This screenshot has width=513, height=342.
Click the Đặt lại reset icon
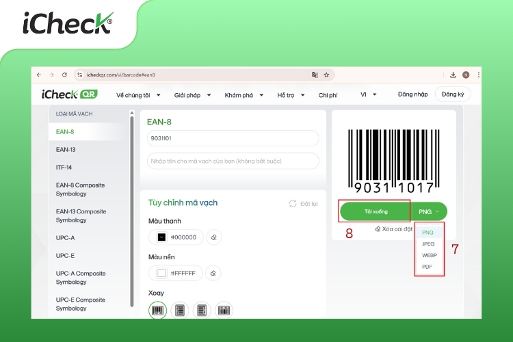(x=293, y=204)
